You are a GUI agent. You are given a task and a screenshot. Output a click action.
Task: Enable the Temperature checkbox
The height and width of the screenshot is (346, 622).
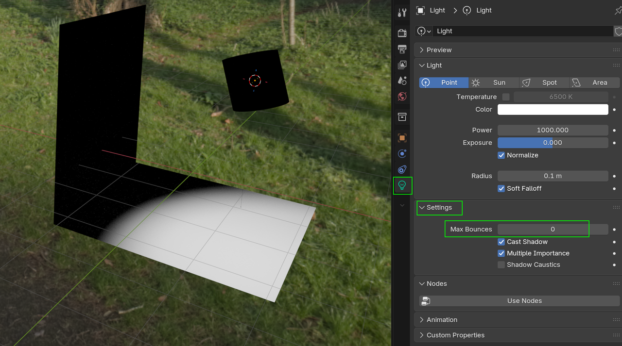(506, 97)
